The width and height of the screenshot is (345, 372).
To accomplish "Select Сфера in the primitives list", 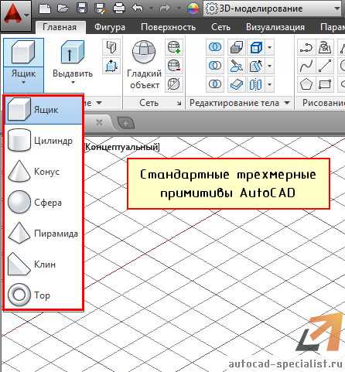I will (x=43, y=203).
